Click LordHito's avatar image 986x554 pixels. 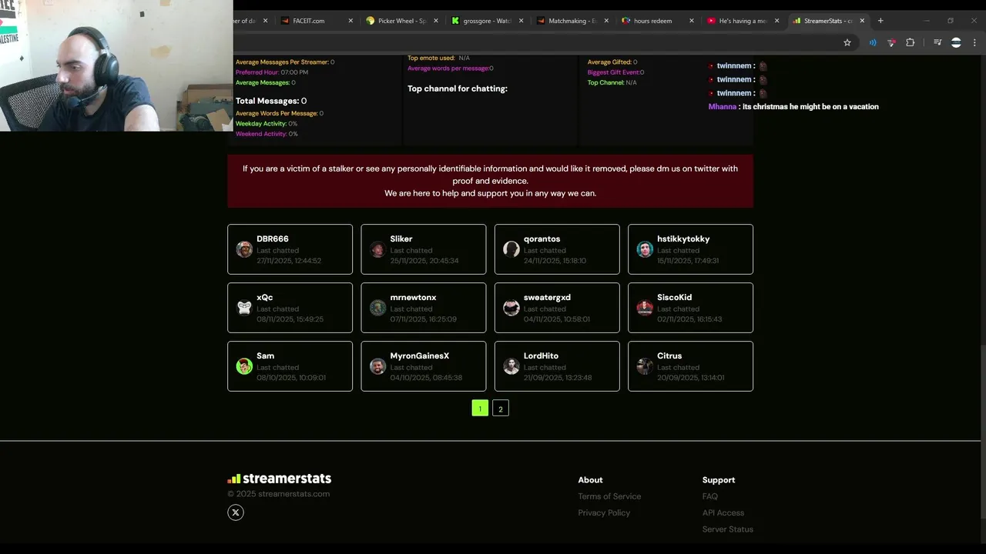pos(511,366)
